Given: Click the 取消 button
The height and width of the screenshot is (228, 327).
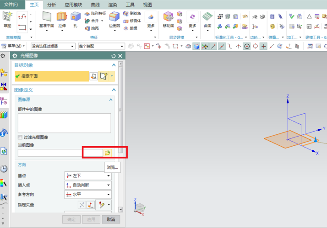Looking at the screenshot, I should click(x=111, y=219).
